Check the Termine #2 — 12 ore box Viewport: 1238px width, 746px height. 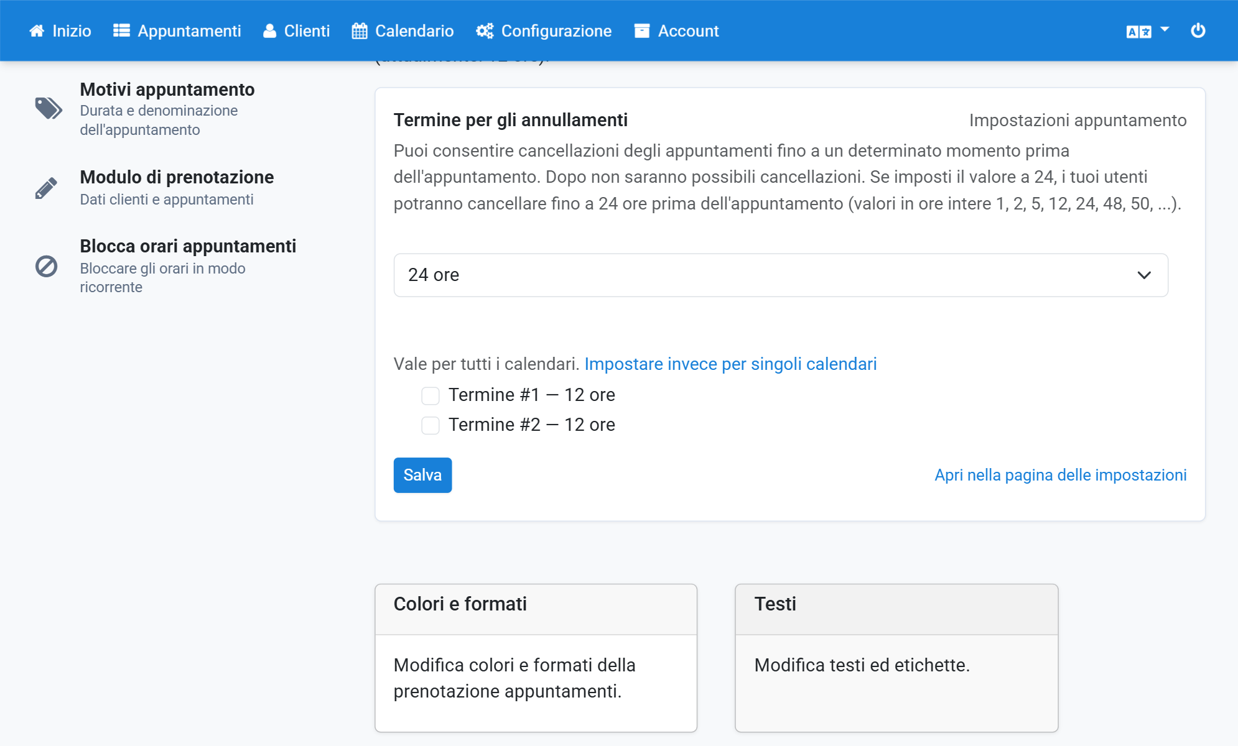click(x=431, y=425)
